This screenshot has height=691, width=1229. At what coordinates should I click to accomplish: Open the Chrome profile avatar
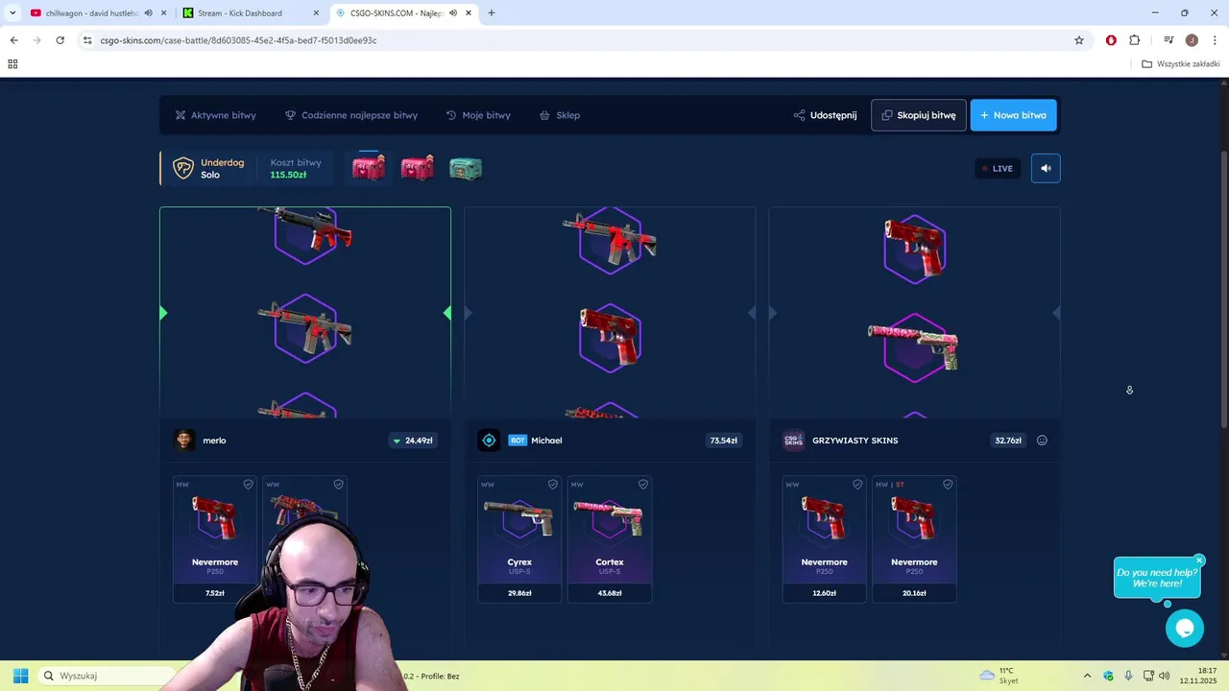[x=1192, y=40]
